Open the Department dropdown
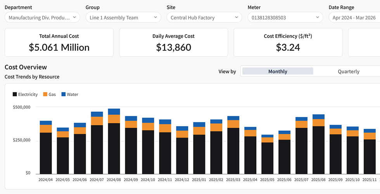Image resolution: width=380 pixels, height=194 pixels. pyautogui.click(x=42, y=17)
